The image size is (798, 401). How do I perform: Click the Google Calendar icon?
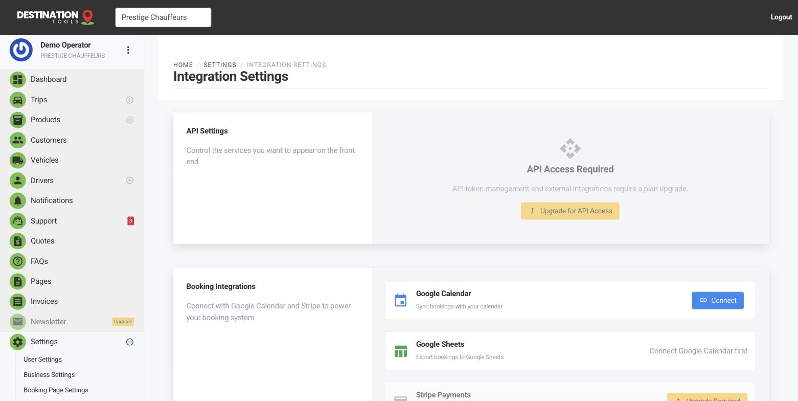point(401,300)
